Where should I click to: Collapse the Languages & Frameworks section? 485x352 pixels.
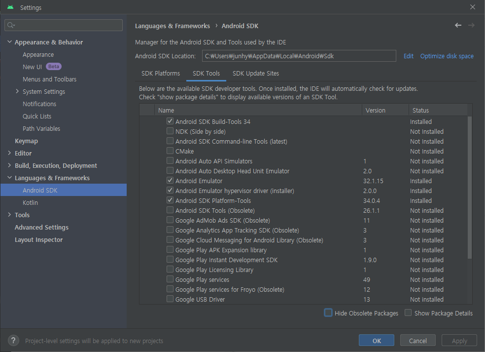click(9, 178)
